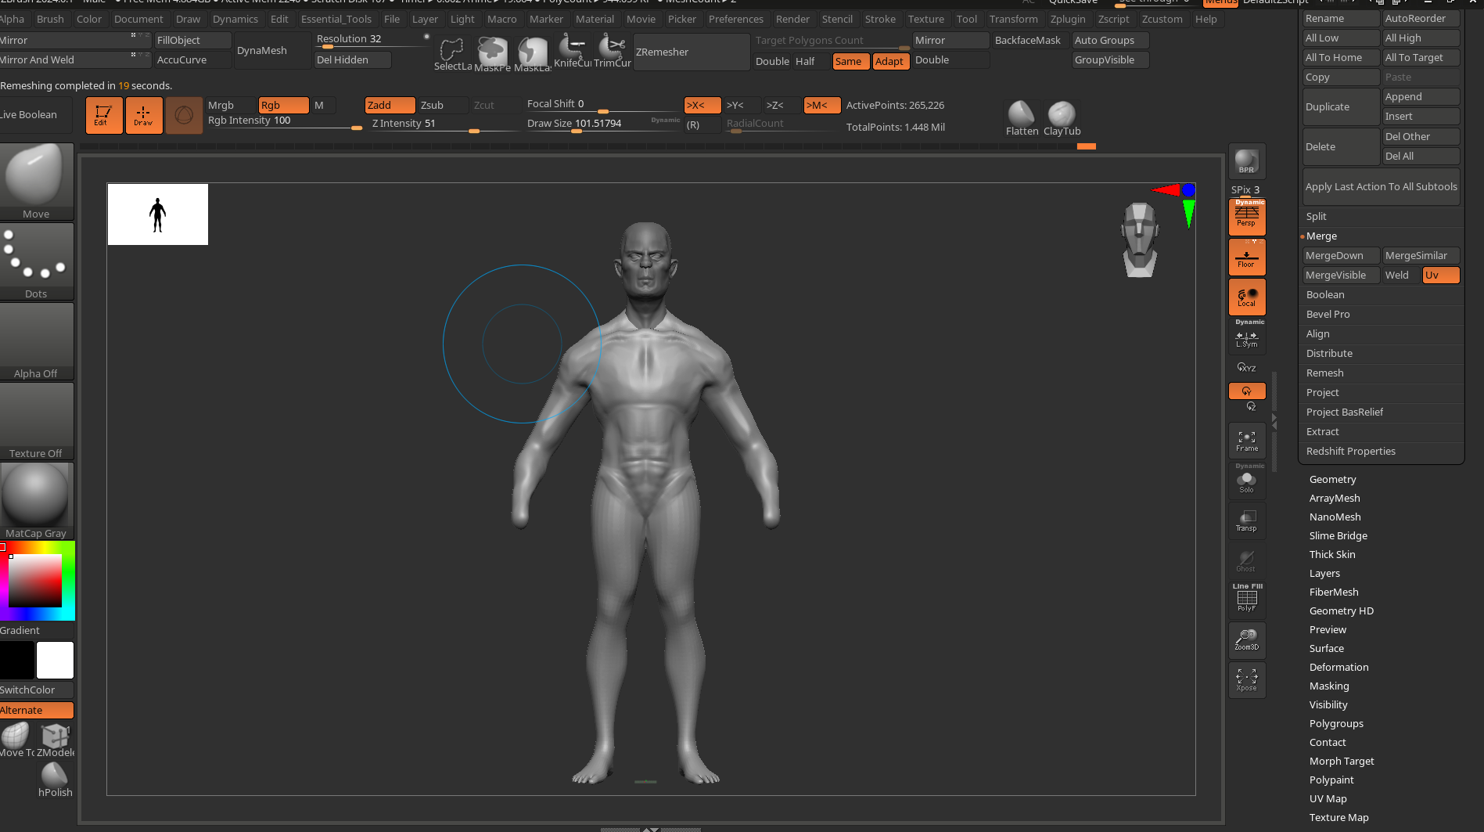
Task: Activate Edit mode button
Action: point(104,115)
